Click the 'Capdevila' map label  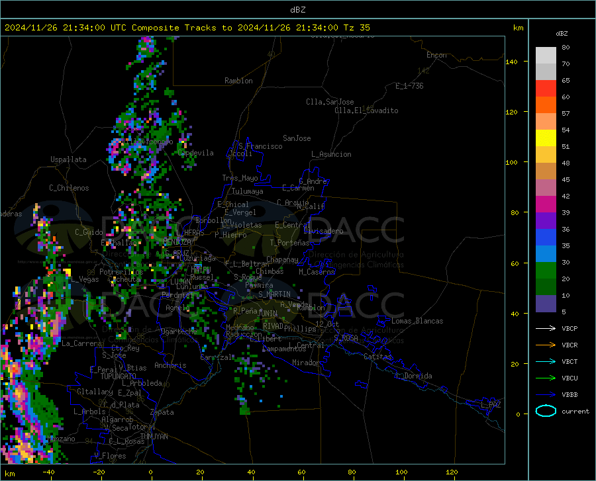pyautogui.click(x=195, y=153)
